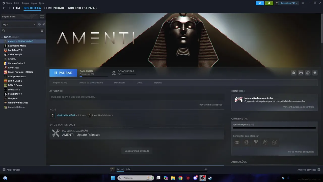323x182 pixels.
Task: Enter Big Picture mode via monitor icon
Action: [303, 3]
